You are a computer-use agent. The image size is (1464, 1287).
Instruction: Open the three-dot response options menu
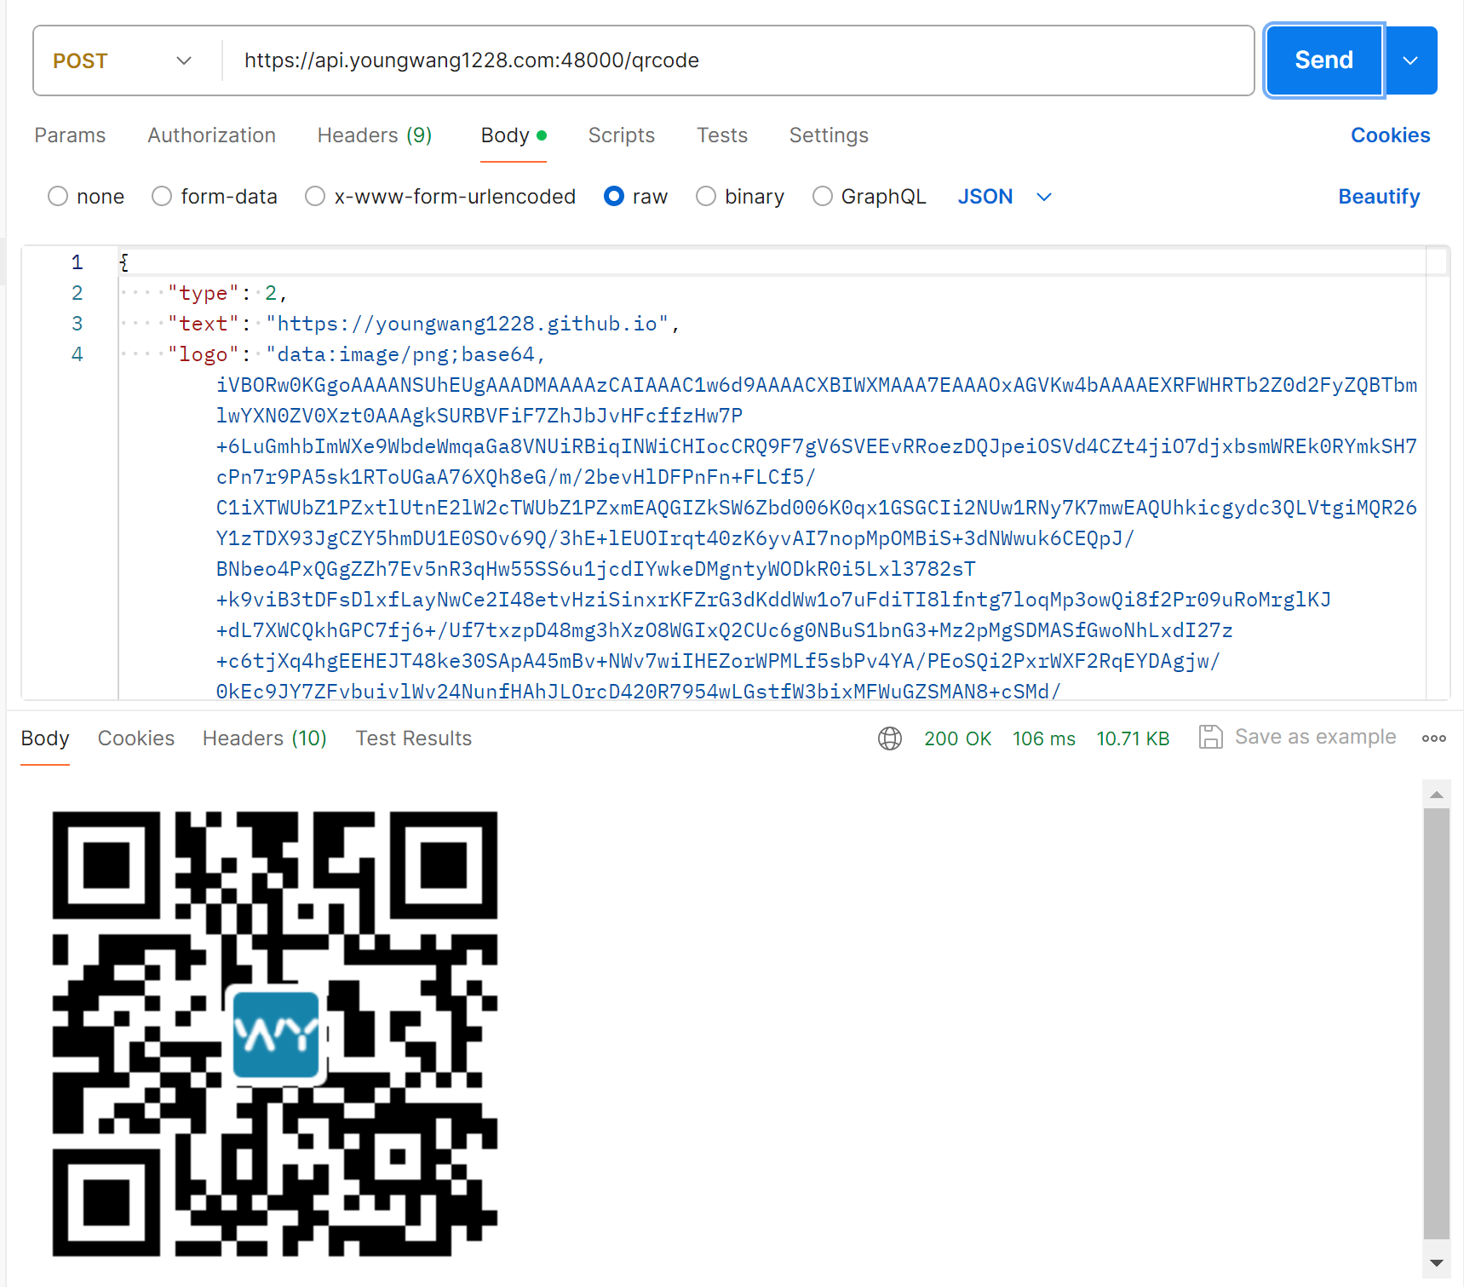coord(1433,738)
